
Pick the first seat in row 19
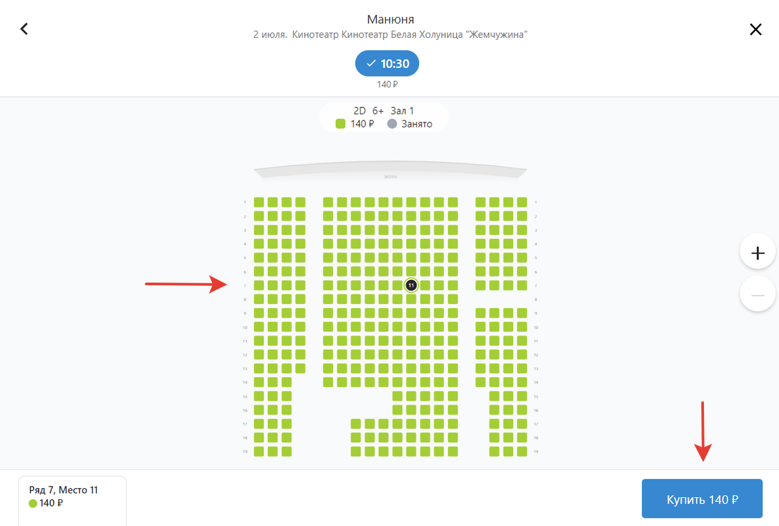coord(259,452)
